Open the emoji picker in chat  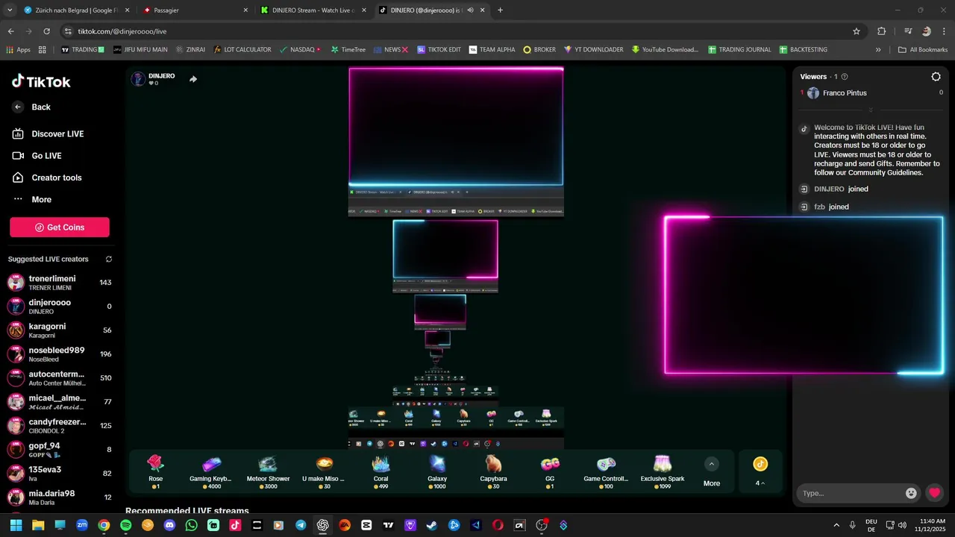click(911, 493)
